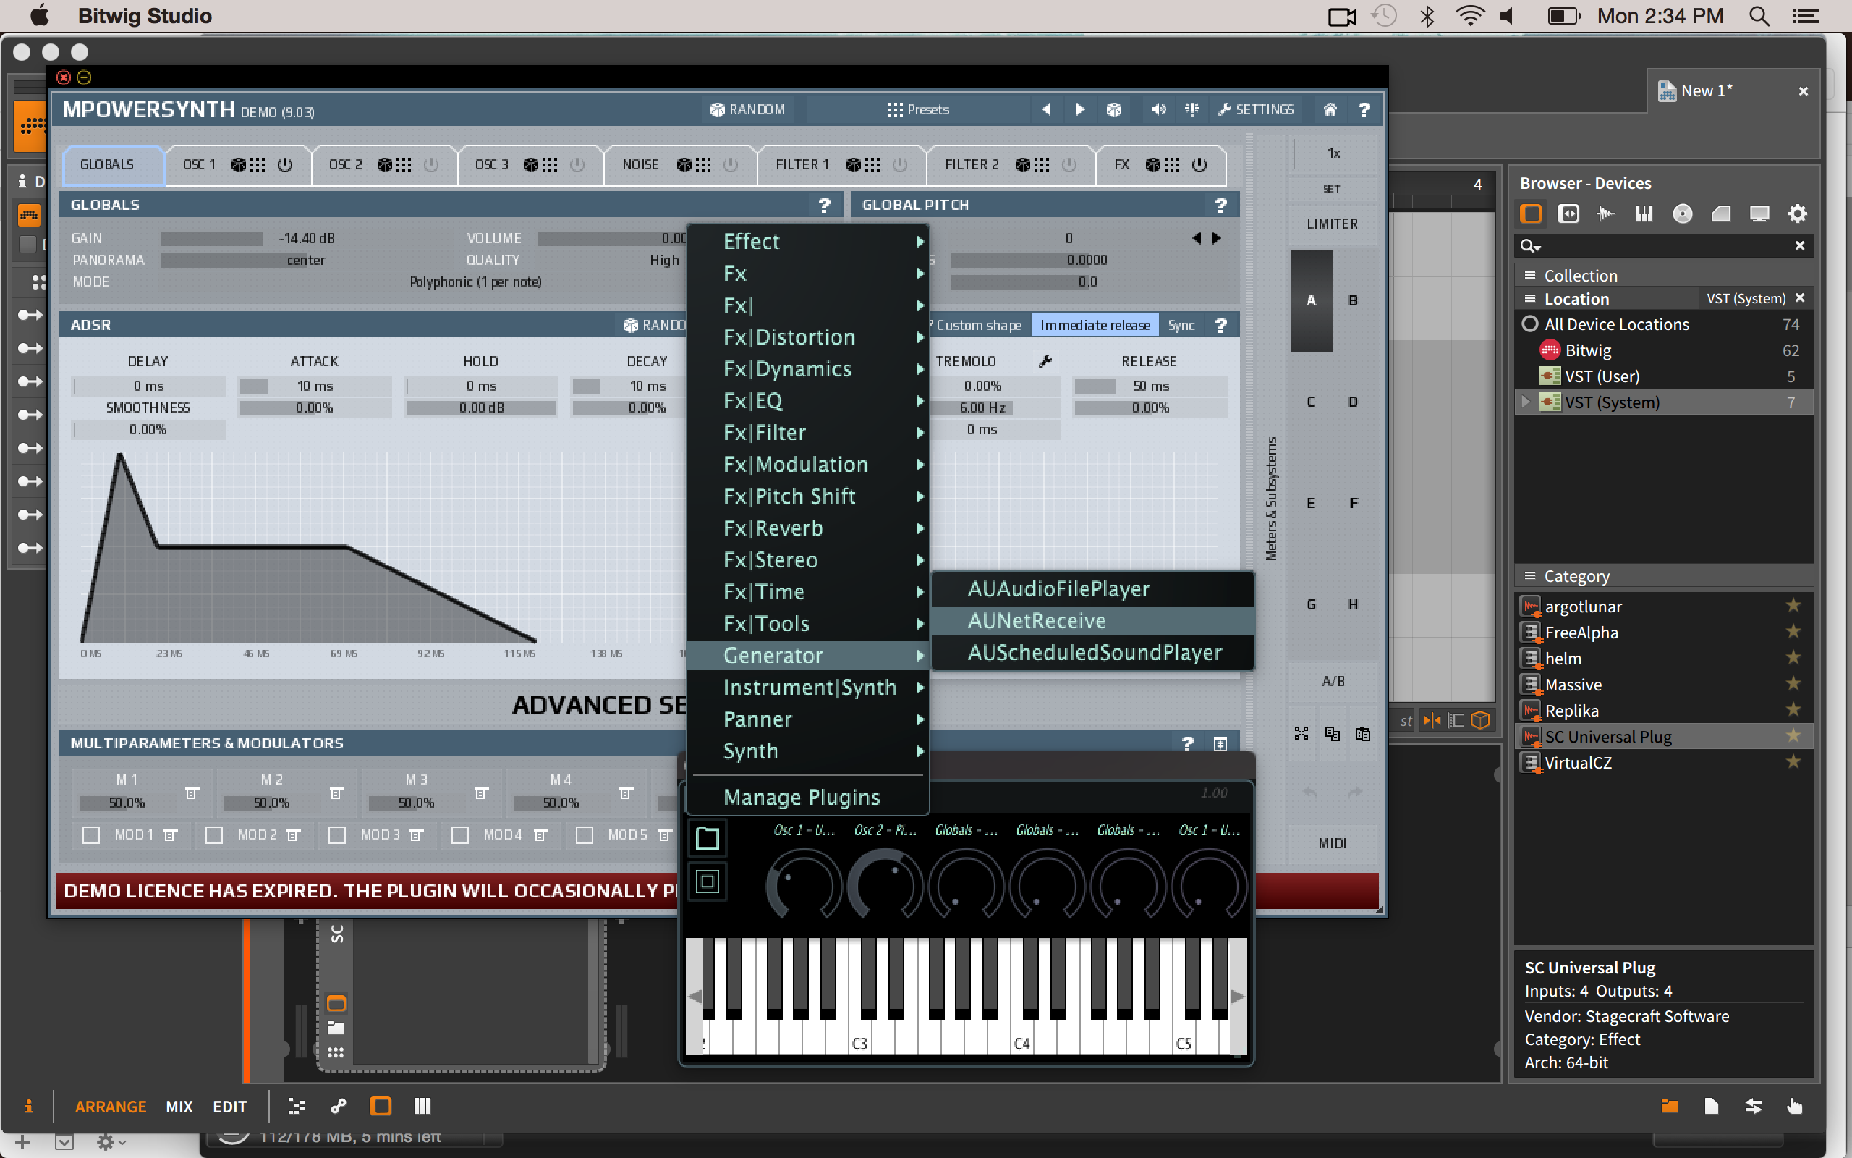The image size is (1852, 1158).
Task: Randomize OSC 1 with dice icon
Action: tap(239, 165)
